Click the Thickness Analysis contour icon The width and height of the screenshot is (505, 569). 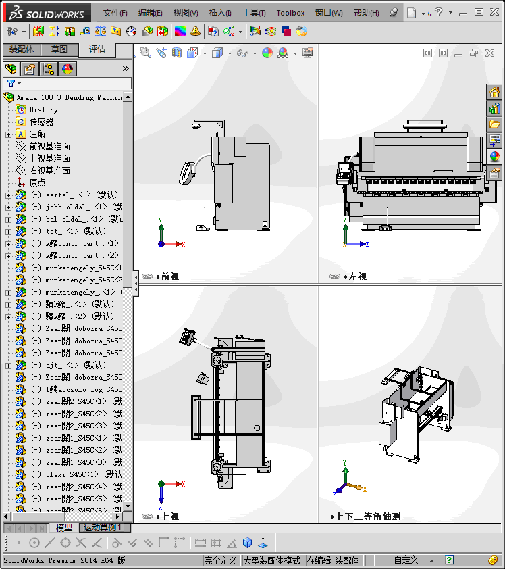pyautogui.click(x=271, y=32)
